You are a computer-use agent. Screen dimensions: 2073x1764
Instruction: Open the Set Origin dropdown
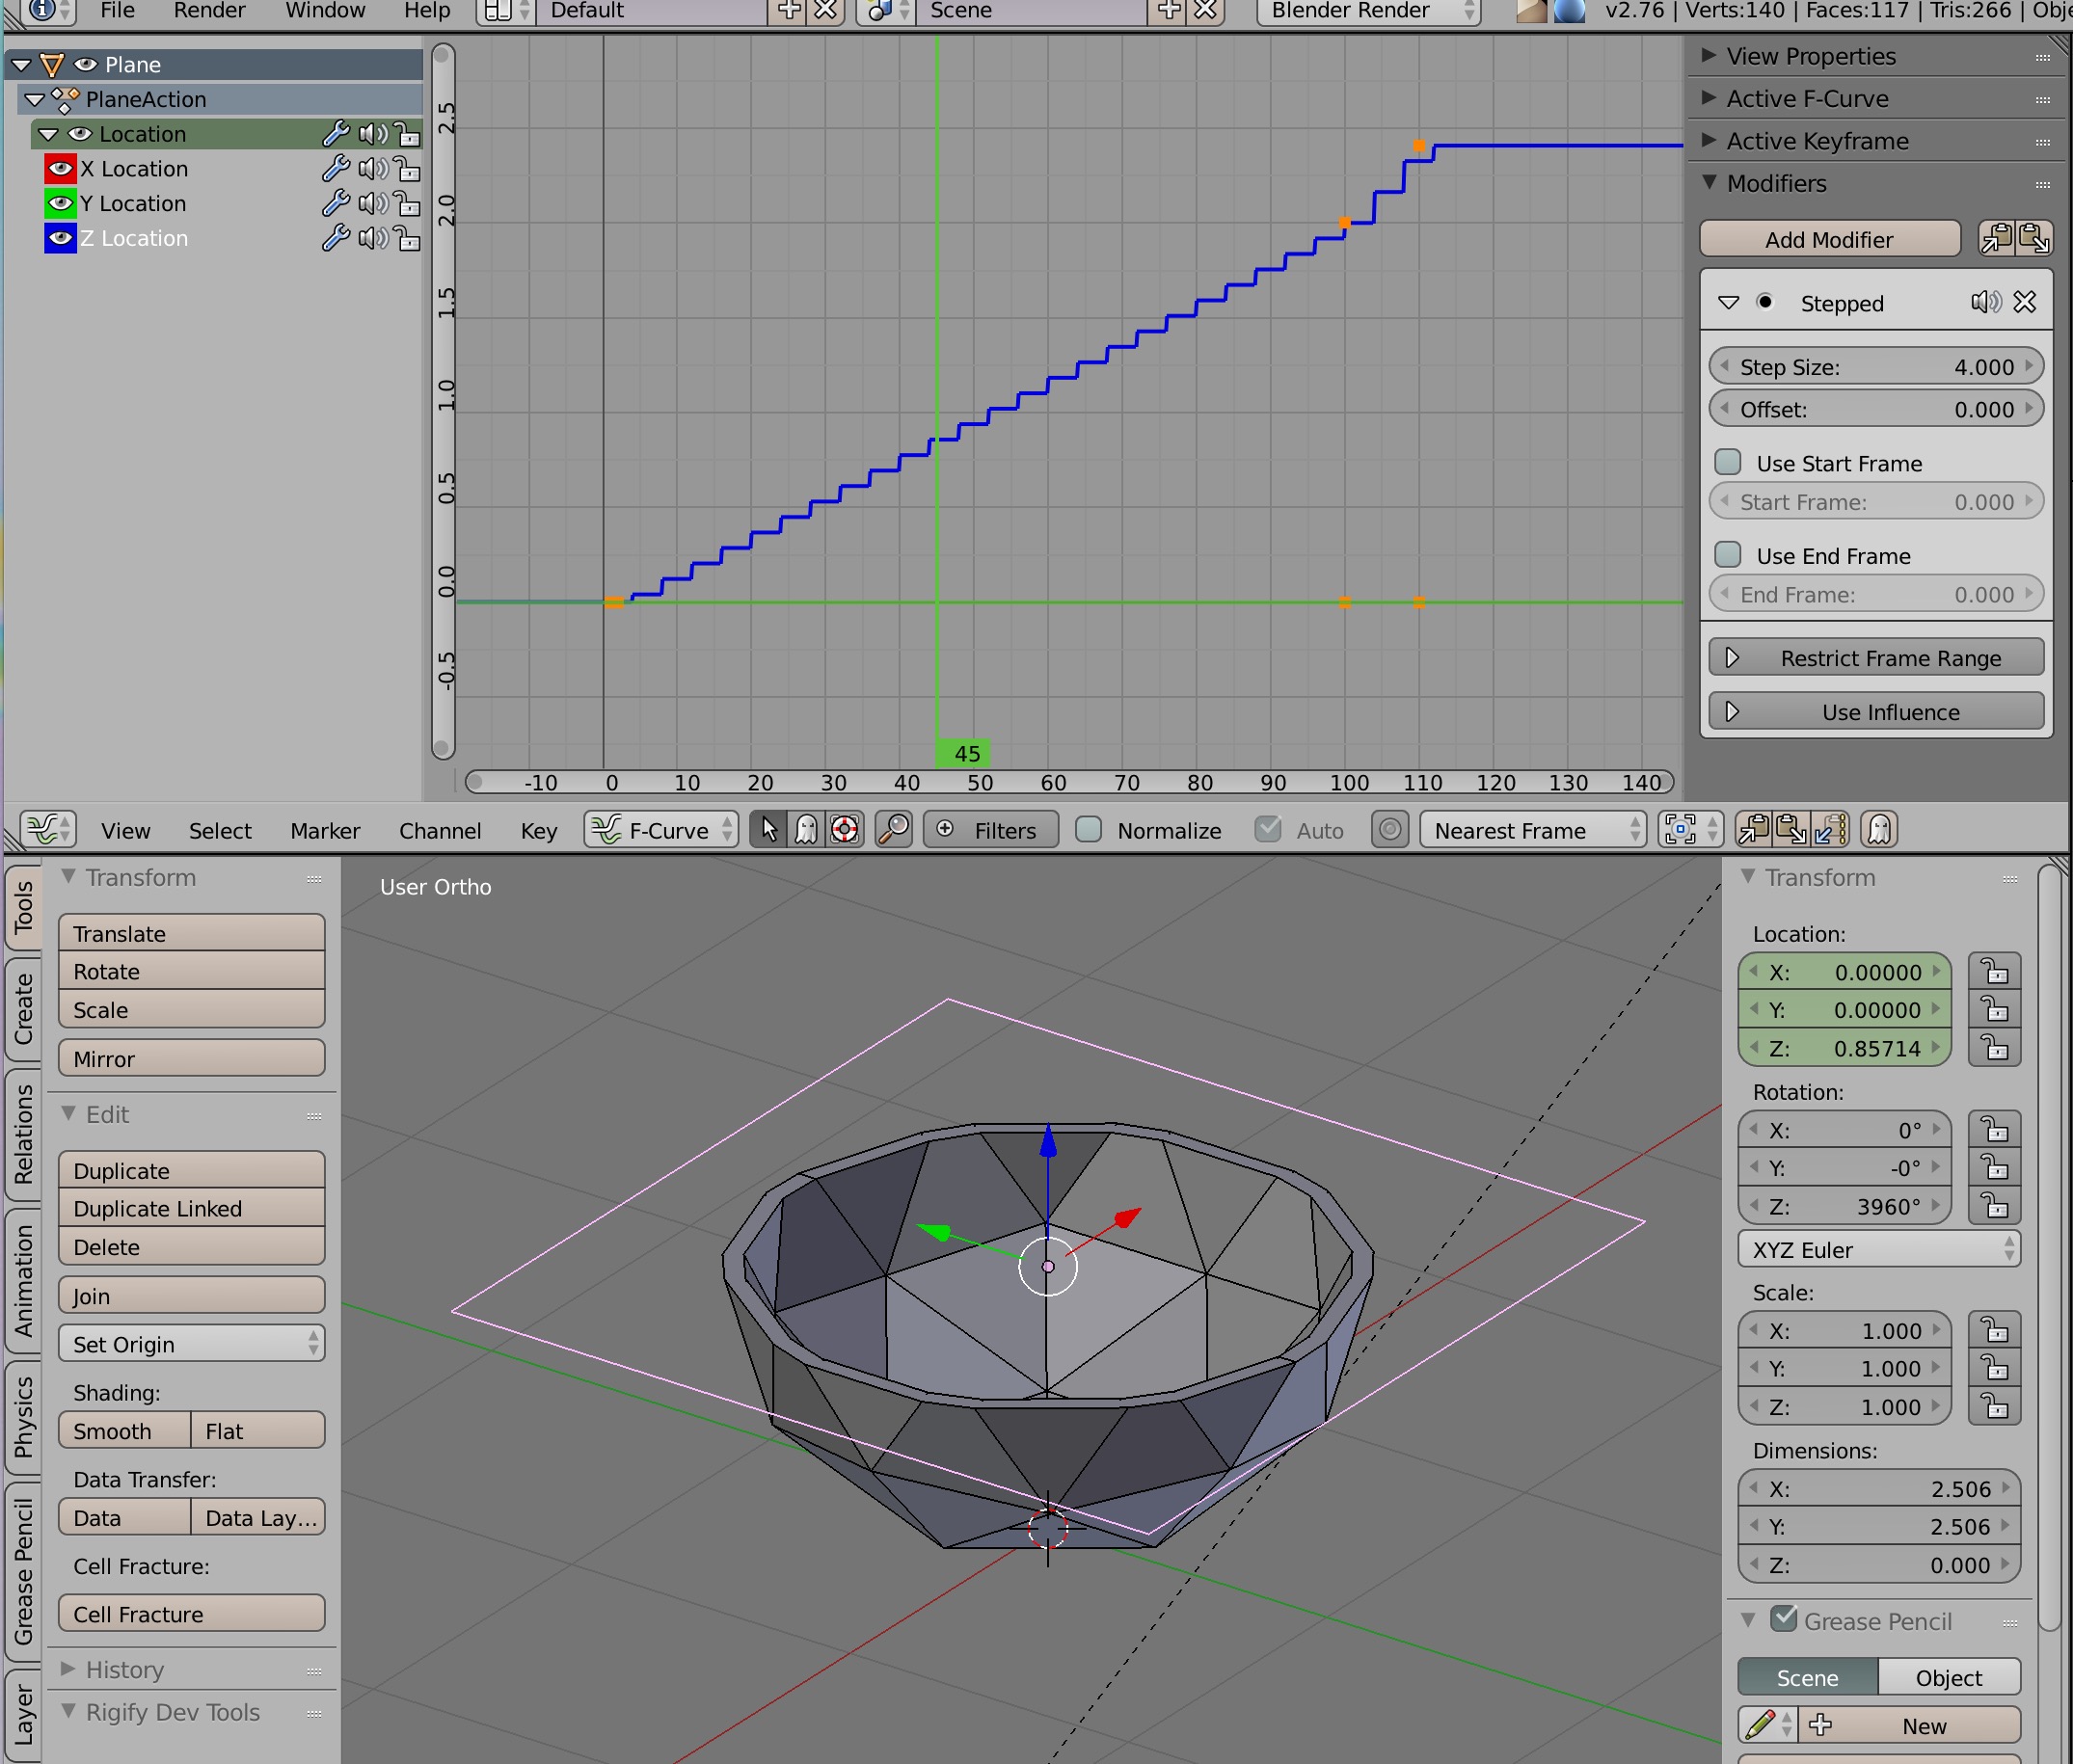click(191, 1344)
